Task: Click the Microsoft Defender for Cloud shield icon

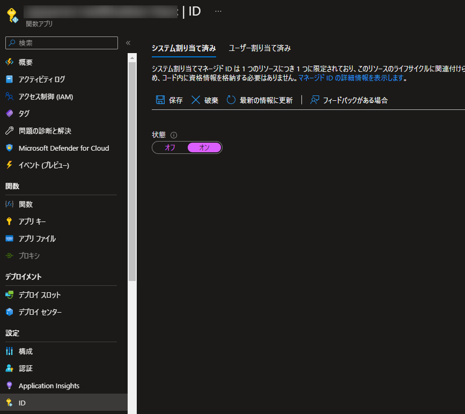Action: pyautogui.click(x=10, y=147)
